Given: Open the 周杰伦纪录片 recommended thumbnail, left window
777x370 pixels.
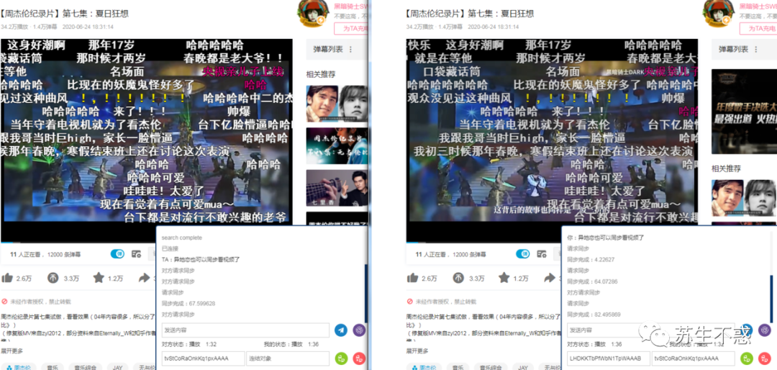Looking at the screenshot, I should coord(337,146).
